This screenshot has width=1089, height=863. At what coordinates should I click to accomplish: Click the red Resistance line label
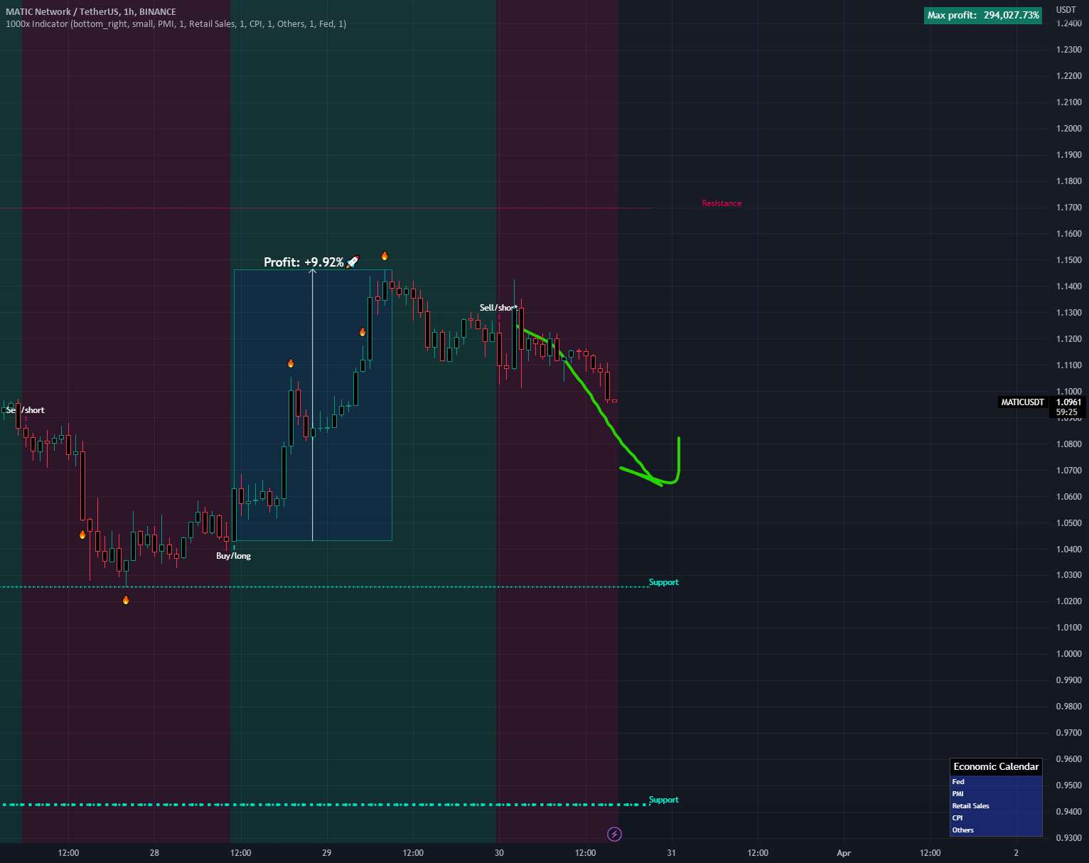coord(721,203)
